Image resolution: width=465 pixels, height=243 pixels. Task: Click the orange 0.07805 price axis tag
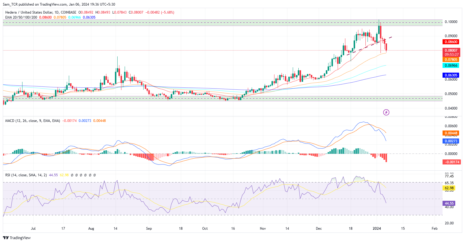(x=451, y=60)
